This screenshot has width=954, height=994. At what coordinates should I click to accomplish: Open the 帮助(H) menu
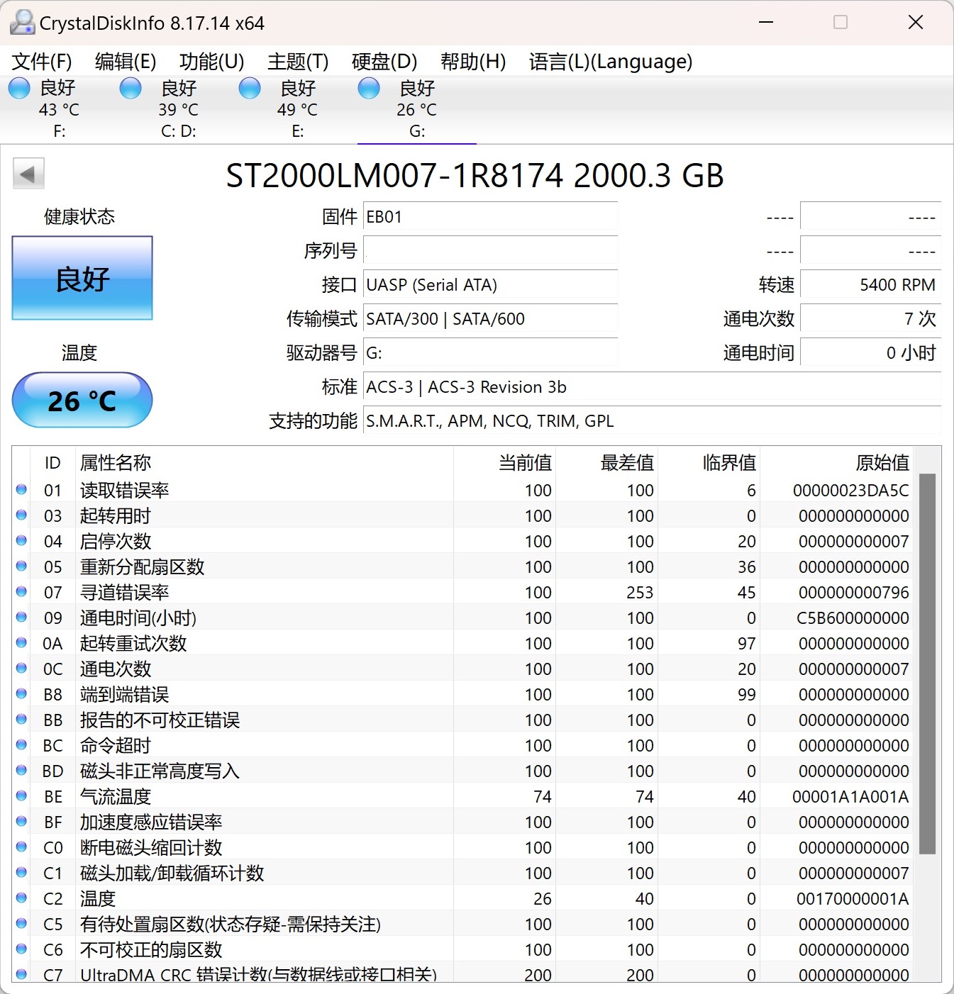click(x=473, y=62)
